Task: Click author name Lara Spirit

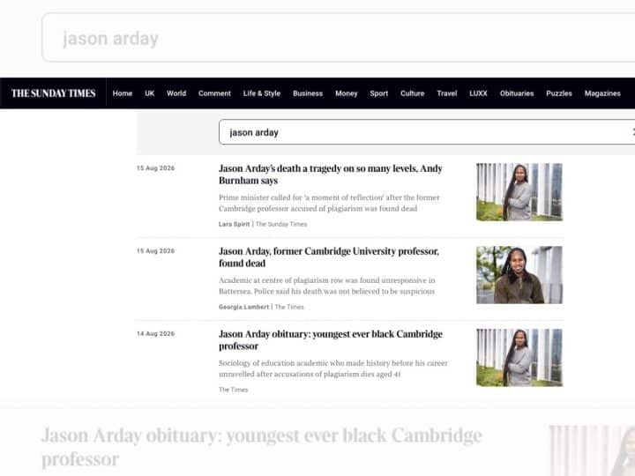Action: pos(234,224)
